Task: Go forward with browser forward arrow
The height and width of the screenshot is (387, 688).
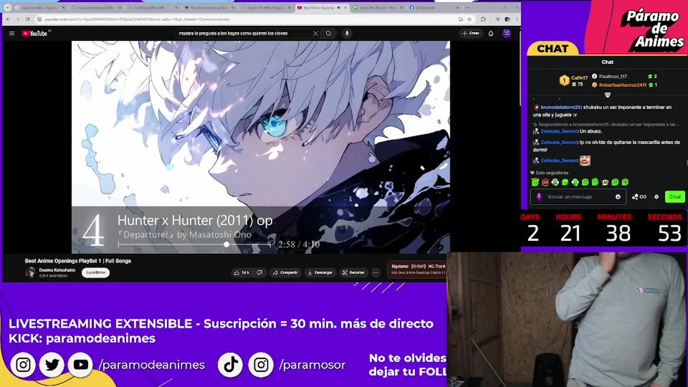Action: [18, 19]
